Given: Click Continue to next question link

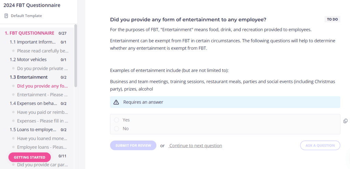Looking at the screenshot, I should tap(195, 145).
